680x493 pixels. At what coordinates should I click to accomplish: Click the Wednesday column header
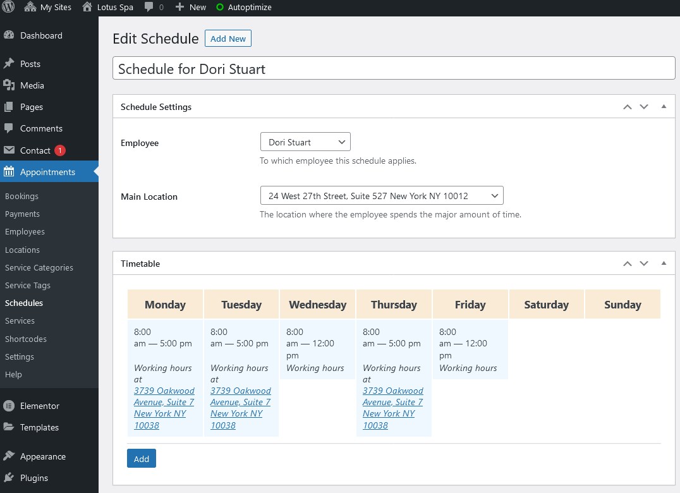pos(317,305)
